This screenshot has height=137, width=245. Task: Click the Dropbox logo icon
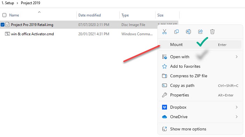164,107
